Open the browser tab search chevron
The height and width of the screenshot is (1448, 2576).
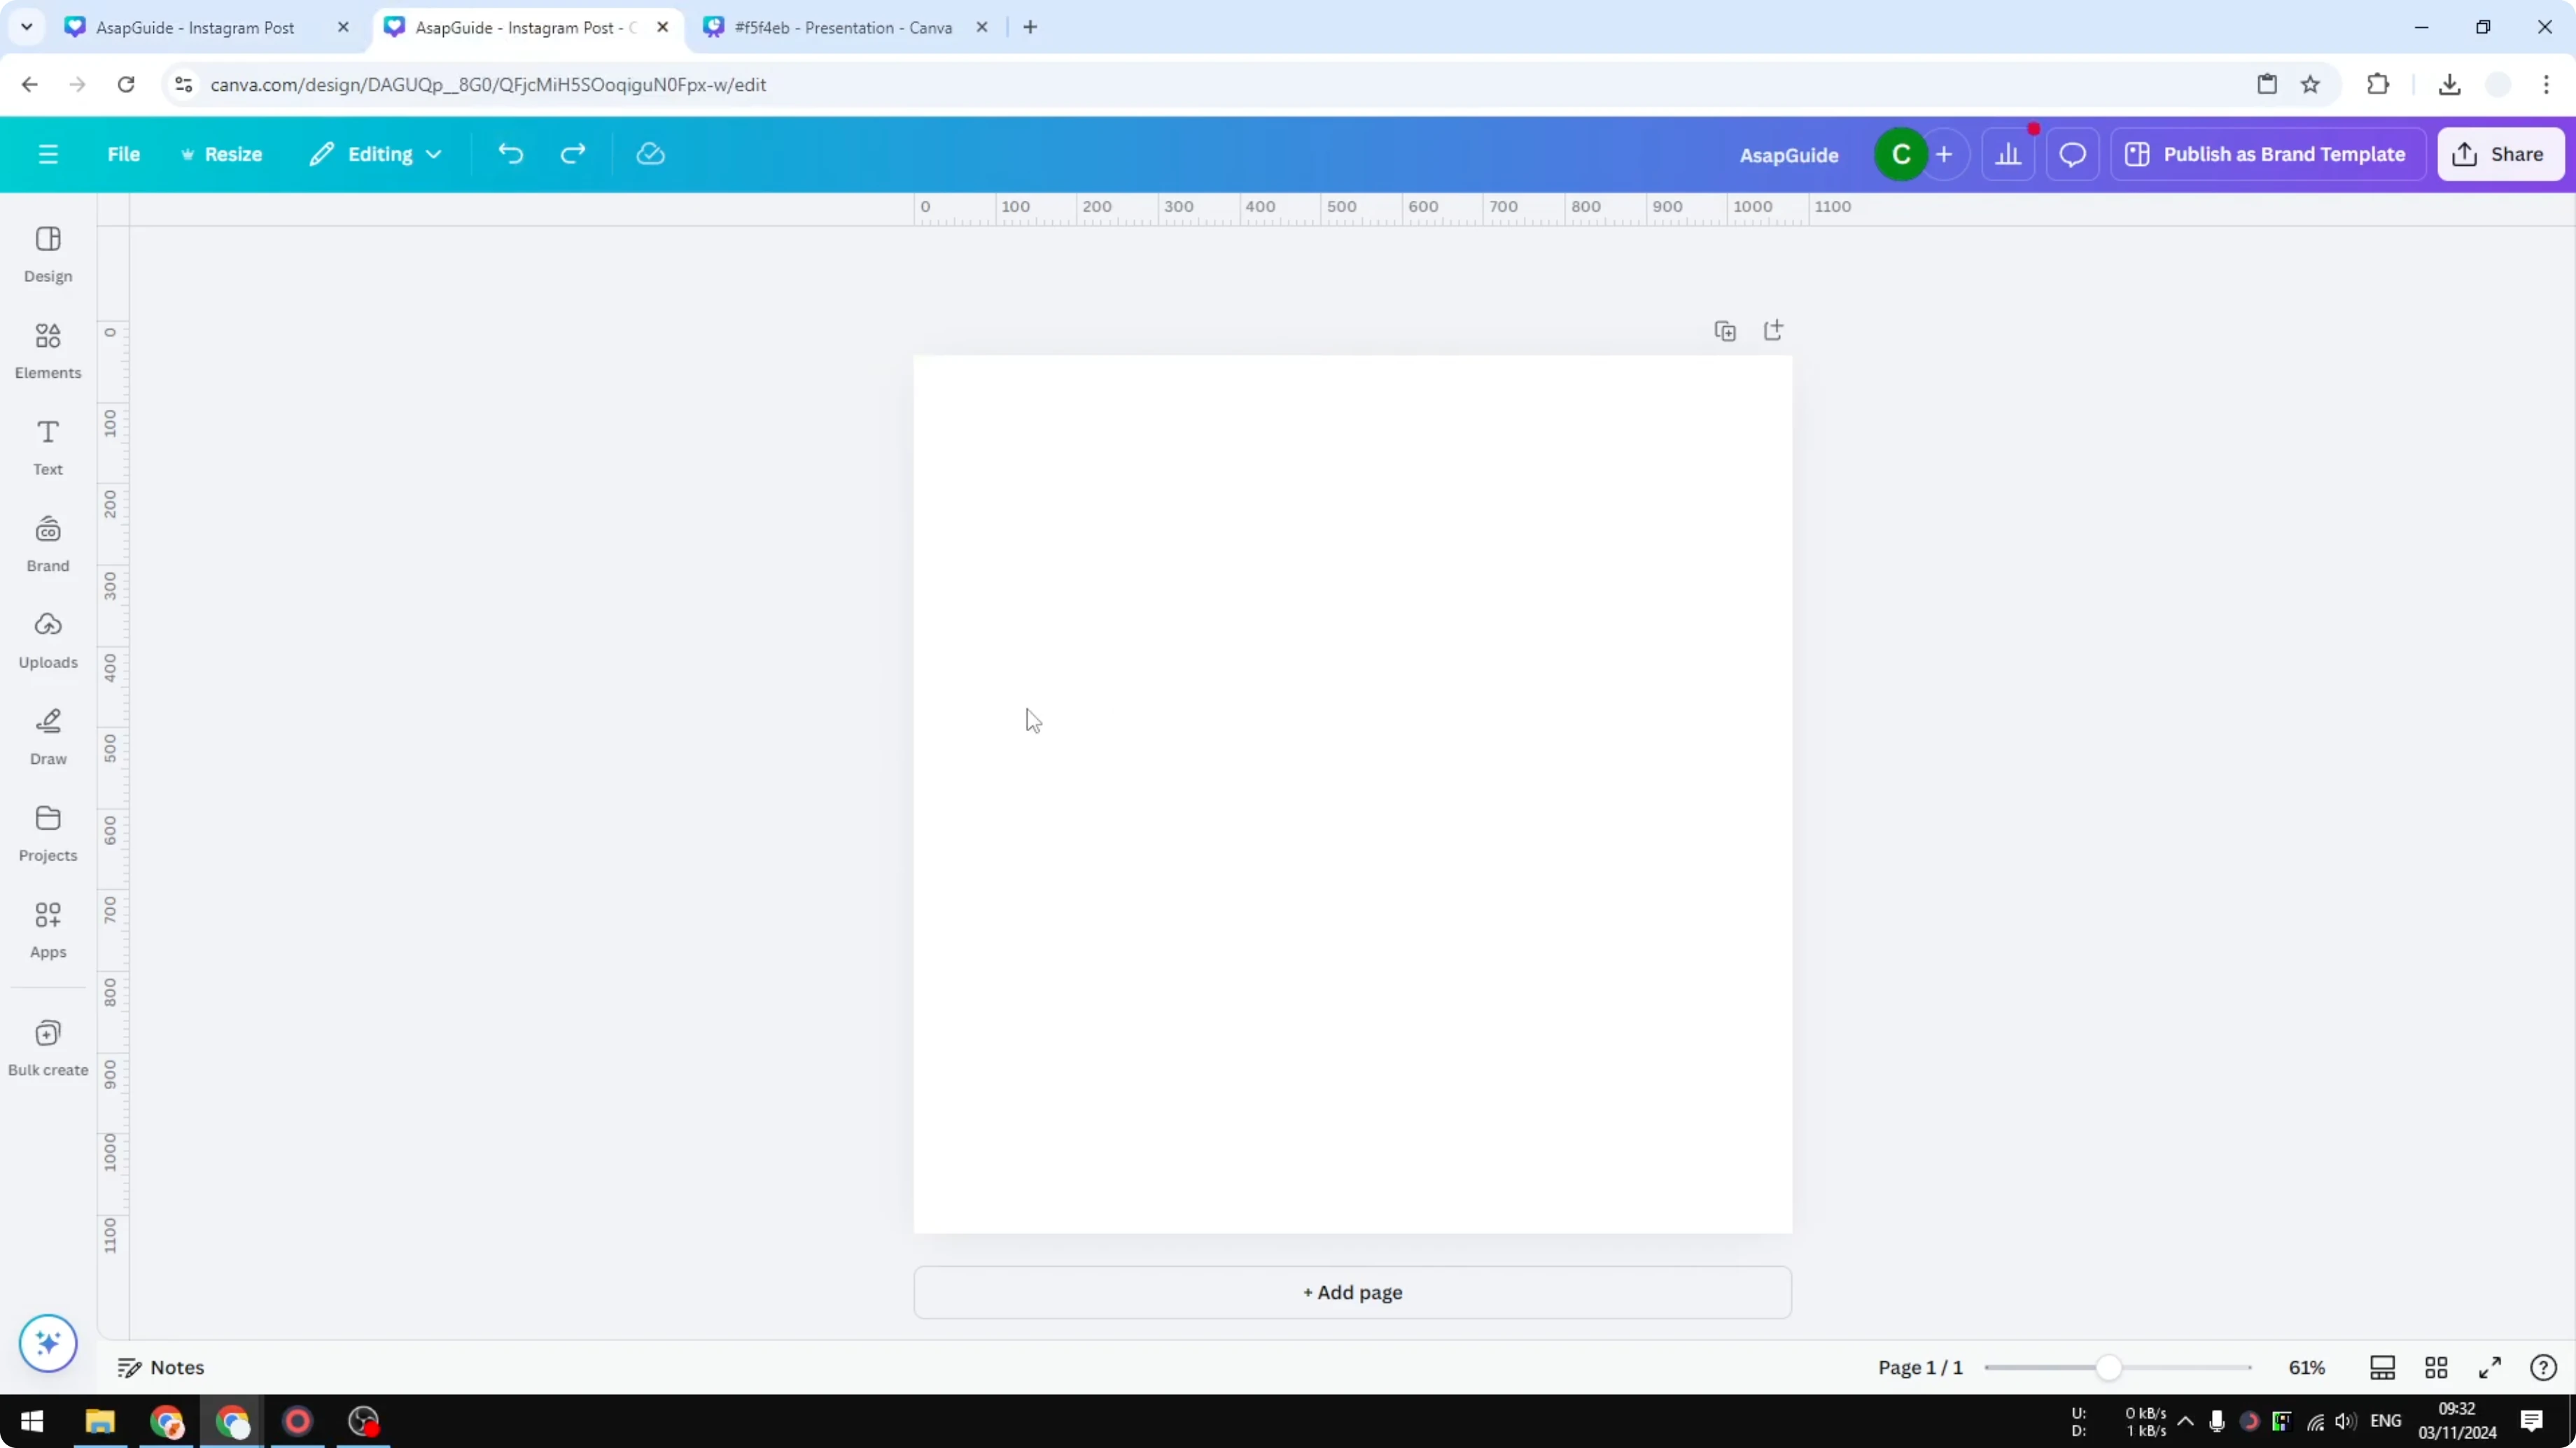pyautogui.click(x=27, y=27)
